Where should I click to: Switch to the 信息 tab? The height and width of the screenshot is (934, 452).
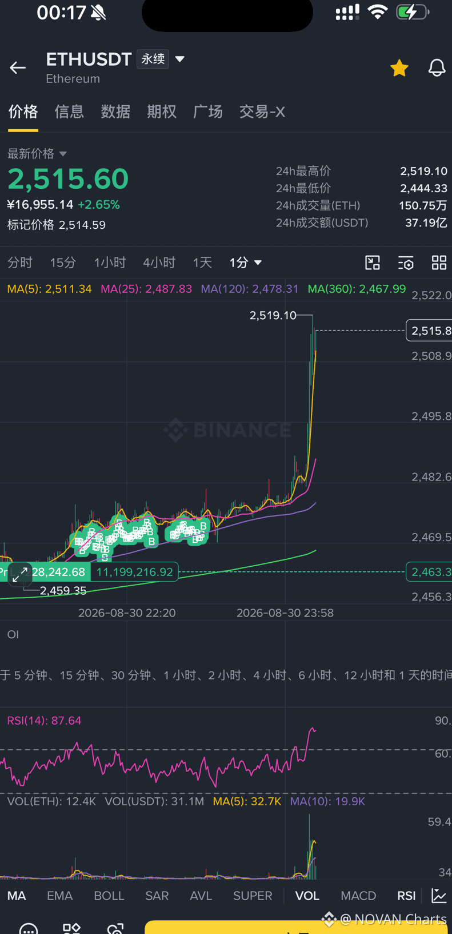tap(69, 112)
